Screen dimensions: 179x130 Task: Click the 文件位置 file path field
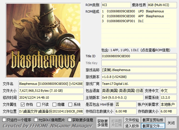pyautogui.click(x=51, y=111)
